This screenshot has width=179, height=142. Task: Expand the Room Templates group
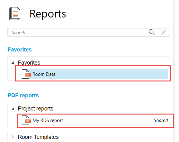(13, 137)
